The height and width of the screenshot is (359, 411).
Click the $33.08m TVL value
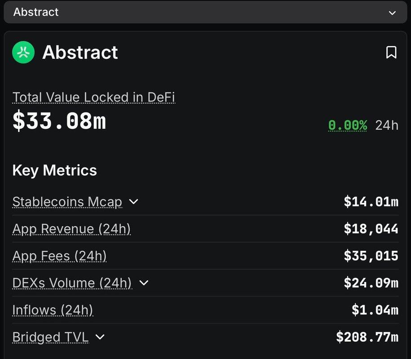[x=59, y=121]
